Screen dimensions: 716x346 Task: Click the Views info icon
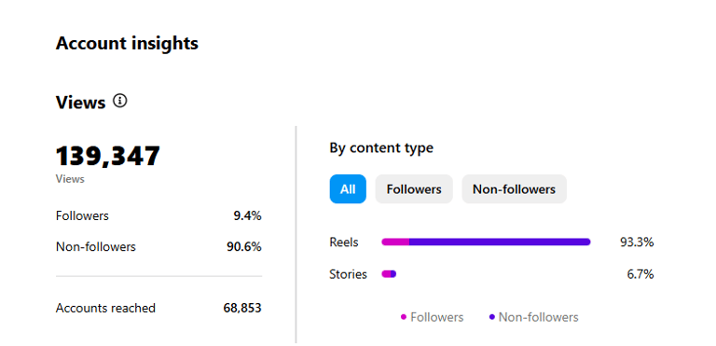coord(120,101)
